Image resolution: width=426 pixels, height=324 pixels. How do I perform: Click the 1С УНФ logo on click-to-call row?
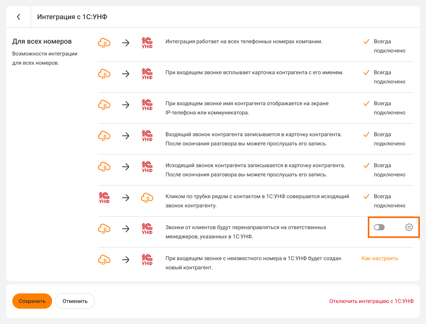click(104, 198)
